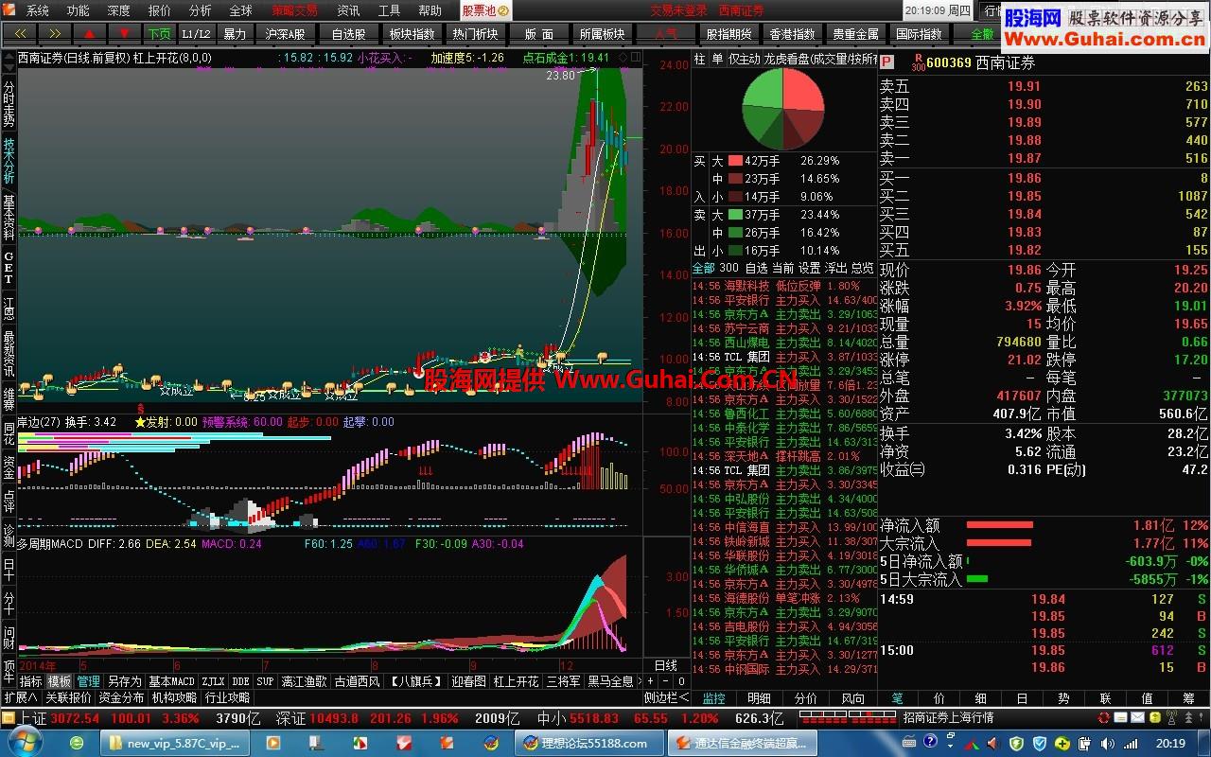Toggle 仅主动 filter option
Screen dimensions: 1211x757
[744, 59]
